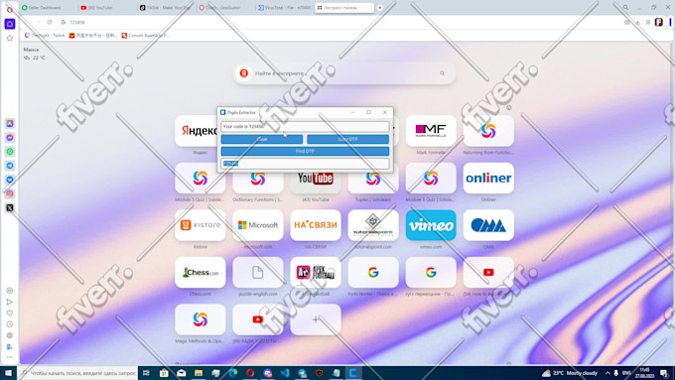Viewport: 675px width, 380px height.
Task: Open Facebook Messenger in the sidebar
Action: click(x=10, y=138)
